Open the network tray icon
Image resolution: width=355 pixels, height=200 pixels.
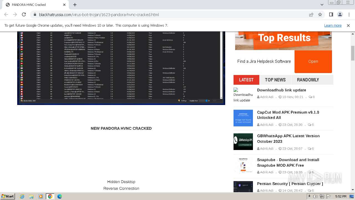pyautogui.click(x=322, y=196)
